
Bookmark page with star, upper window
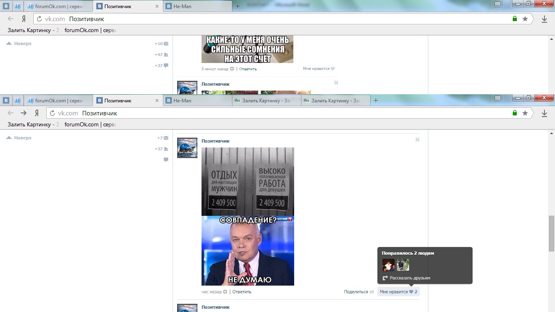click(525, 19)
